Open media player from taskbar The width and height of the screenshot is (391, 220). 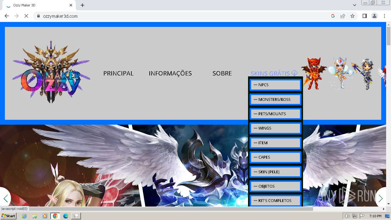45,216
